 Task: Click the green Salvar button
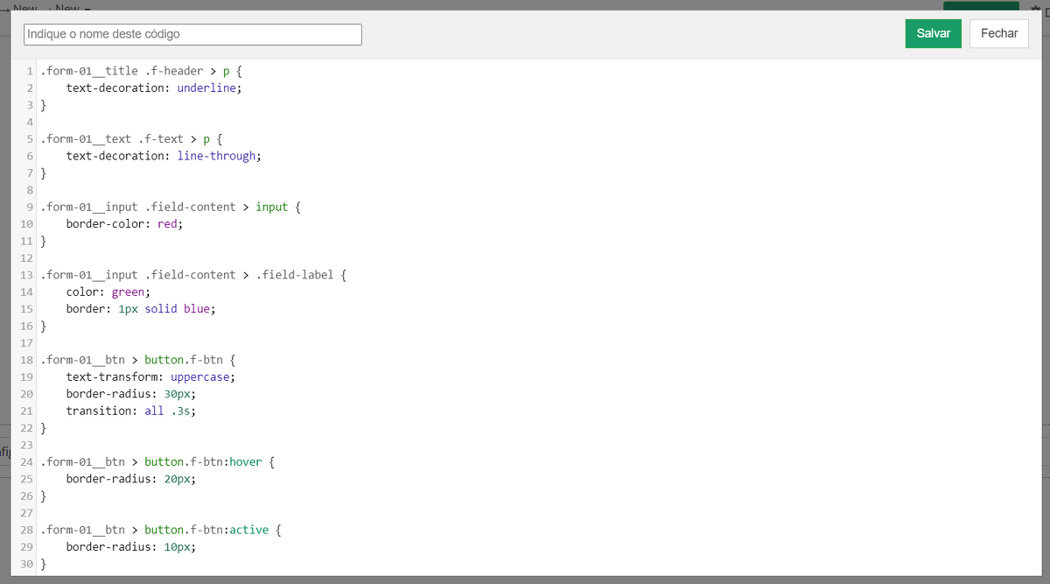click(x=933, y=33)
